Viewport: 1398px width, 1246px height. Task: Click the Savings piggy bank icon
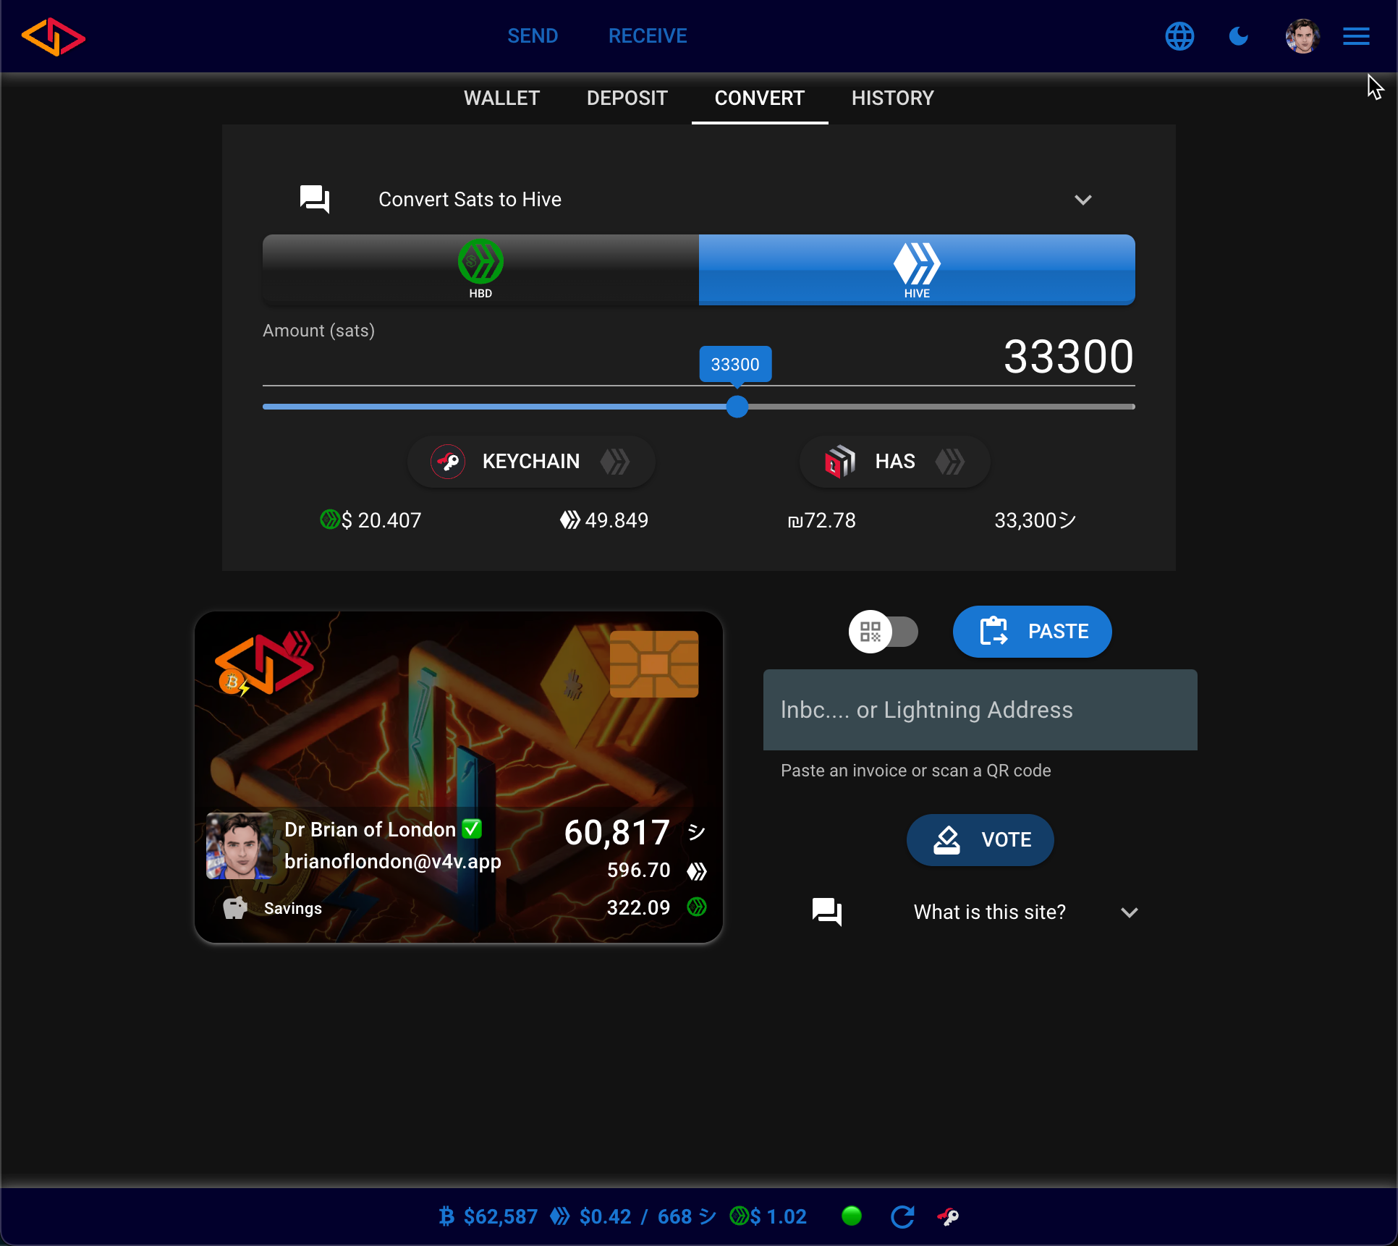234,907
